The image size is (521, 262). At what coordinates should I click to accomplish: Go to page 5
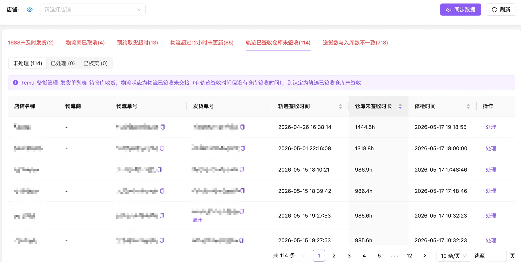tap(379, 256)
